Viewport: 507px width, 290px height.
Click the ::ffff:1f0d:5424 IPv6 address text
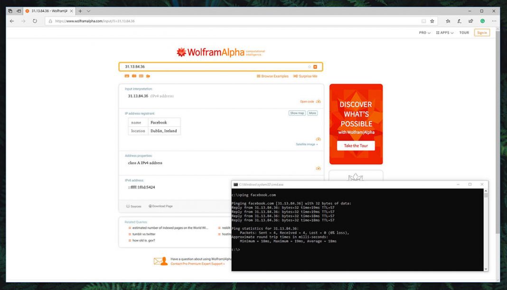pyautogui.click(x=141, y=187)
